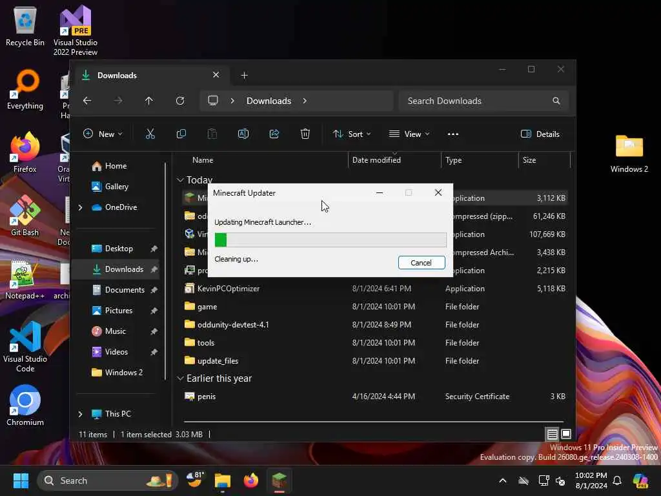This screenshot has width=661, height=496.
Task: Click File Explorer icon in taskbar
Action: point(223,480)
